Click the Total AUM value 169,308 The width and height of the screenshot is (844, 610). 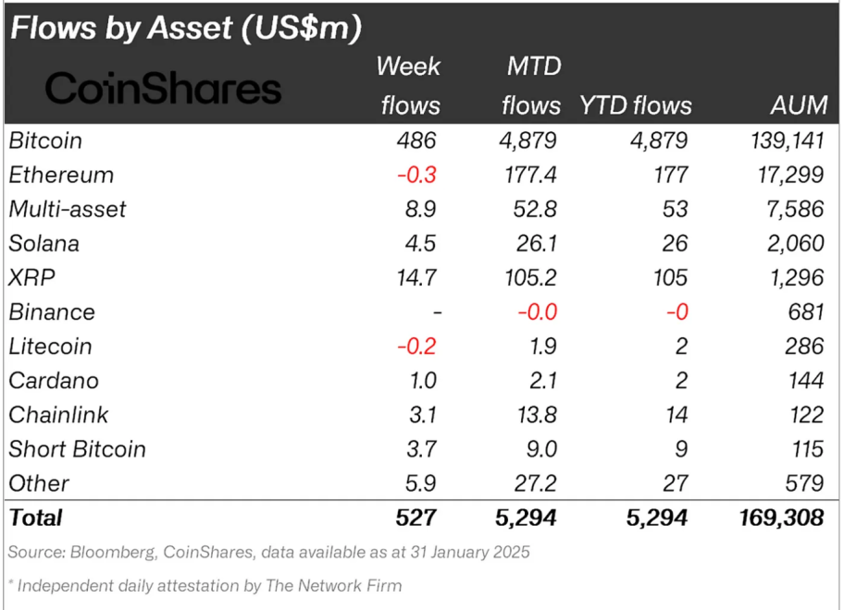[783, 517]
